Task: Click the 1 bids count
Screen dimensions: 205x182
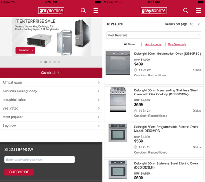Action: [x=197, y=70]
